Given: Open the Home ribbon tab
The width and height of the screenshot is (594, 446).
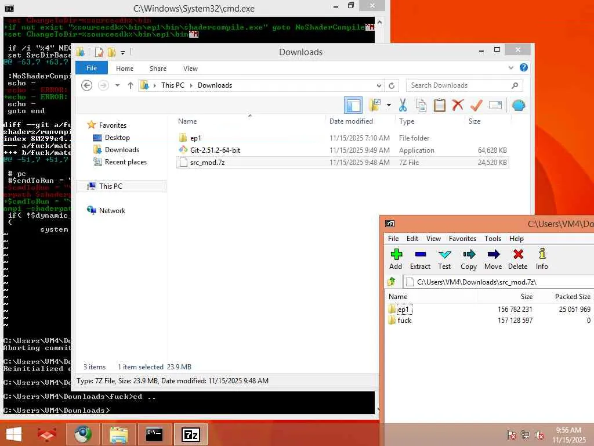Looking at the screenshot, I should tap(125, 69).
